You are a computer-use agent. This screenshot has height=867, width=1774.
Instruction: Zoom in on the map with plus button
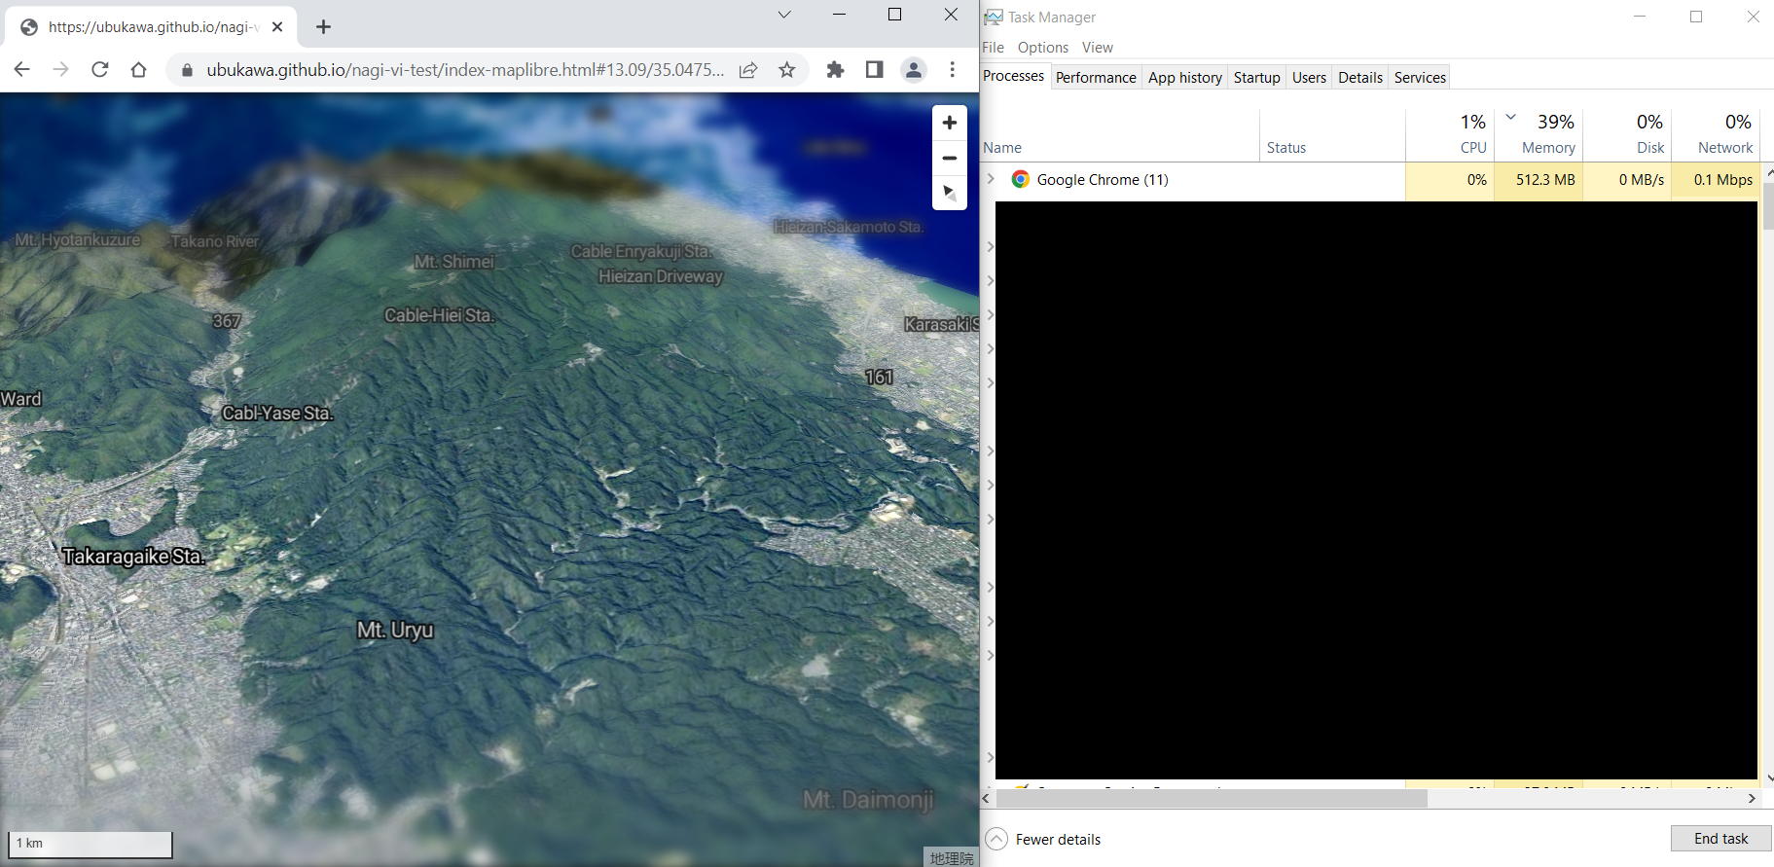click(x=950, y=123)
